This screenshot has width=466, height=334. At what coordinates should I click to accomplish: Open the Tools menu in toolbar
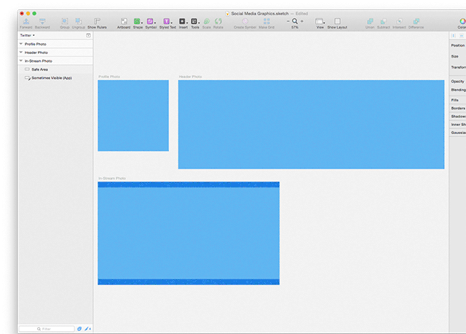coord(195,21)
